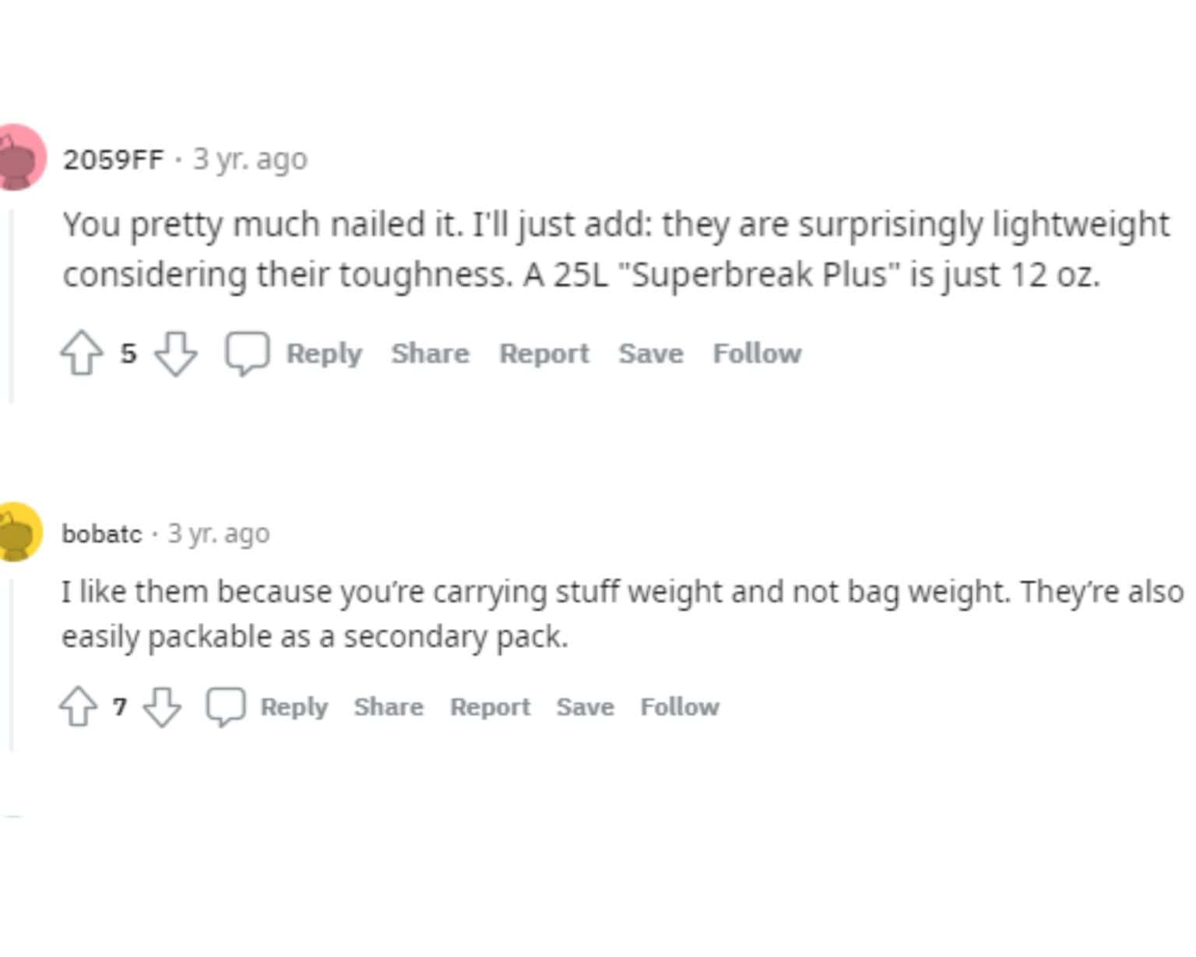Downvote bobatc's comment
Image resolution: width=1196 pixels, height=957 pixels.
[x=162, y=706]
